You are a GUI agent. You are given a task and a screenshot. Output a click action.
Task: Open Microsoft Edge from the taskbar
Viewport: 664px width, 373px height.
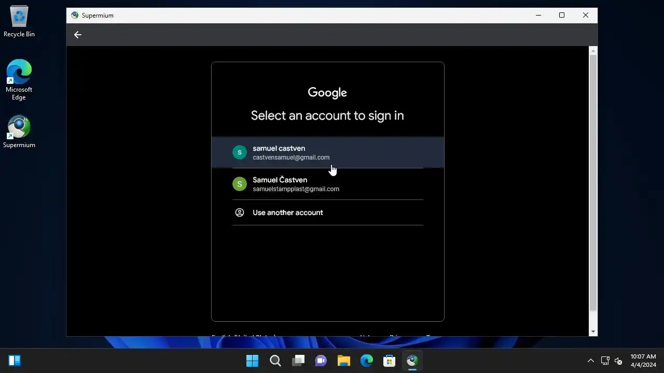367,361
